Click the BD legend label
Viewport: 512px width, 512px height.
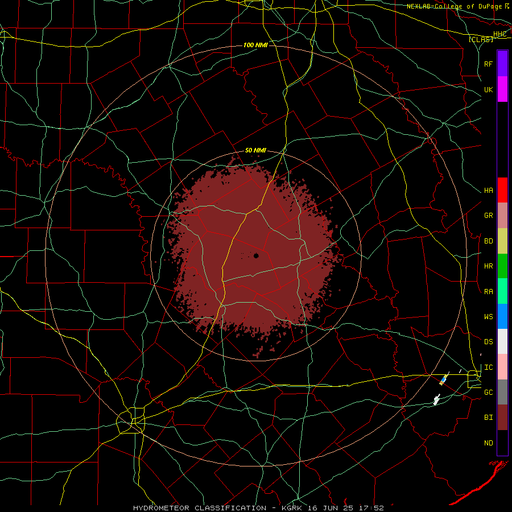(488, 241)
